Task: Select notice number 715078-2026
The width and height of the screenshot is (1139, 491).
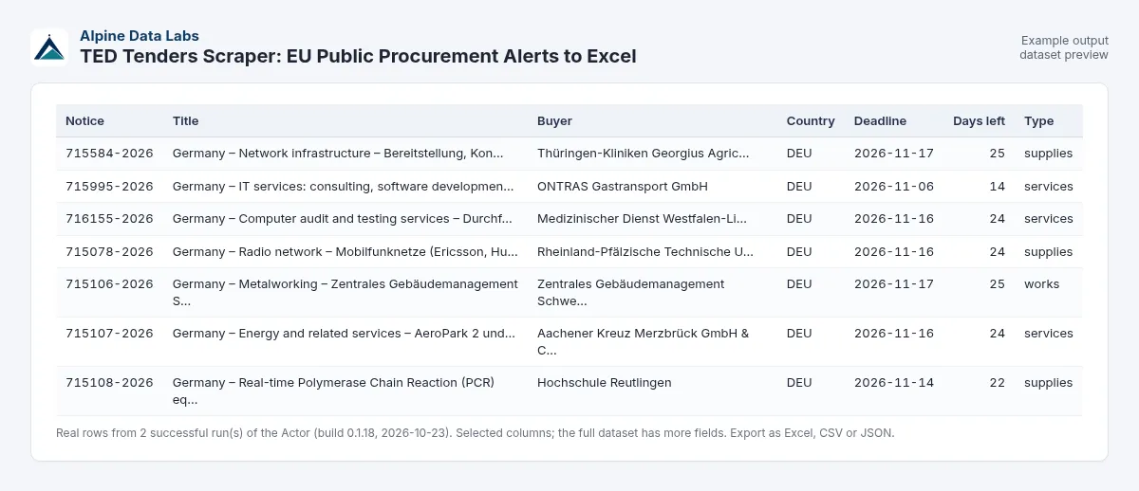Action: point(109,252)
